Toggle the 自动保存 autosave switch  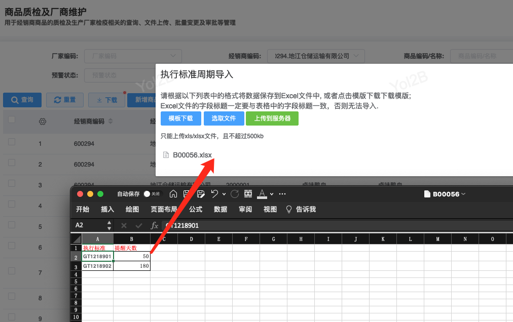point(148,194)
